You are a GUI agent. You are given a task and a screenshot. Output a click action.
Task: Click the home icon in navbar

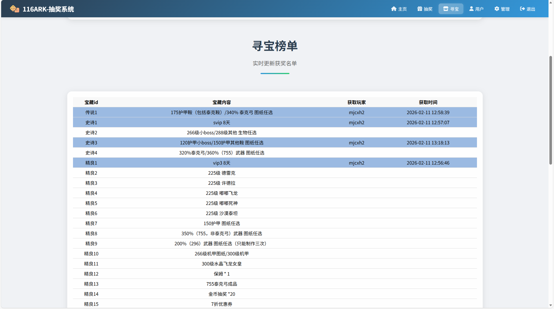click(x=394, y=9)
